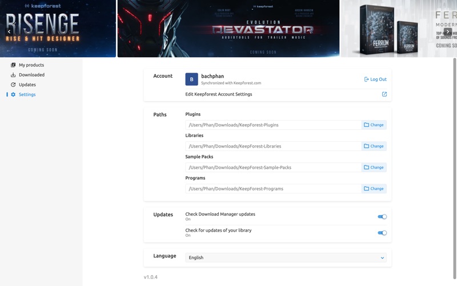Open the Evolution Devastator banner
Image resolution: width=457 pixels, height=286 pixels.
click(x=228, y=28)
